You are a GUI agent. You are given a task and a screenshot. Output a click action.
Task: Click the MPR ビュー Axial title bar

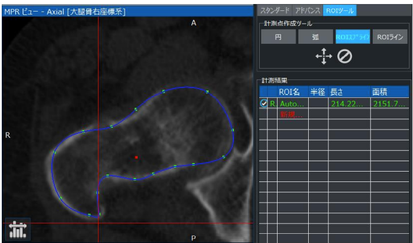tap(127, 12)
